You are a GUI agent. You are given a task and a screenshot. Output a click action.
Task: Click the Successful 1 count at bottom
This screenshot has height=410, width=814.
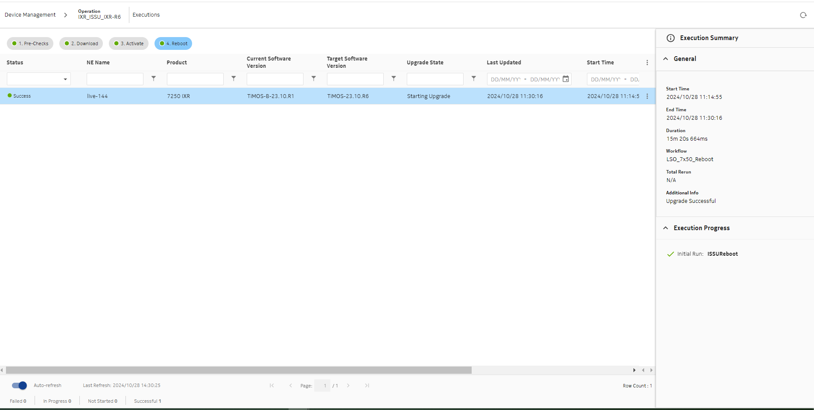147,401
